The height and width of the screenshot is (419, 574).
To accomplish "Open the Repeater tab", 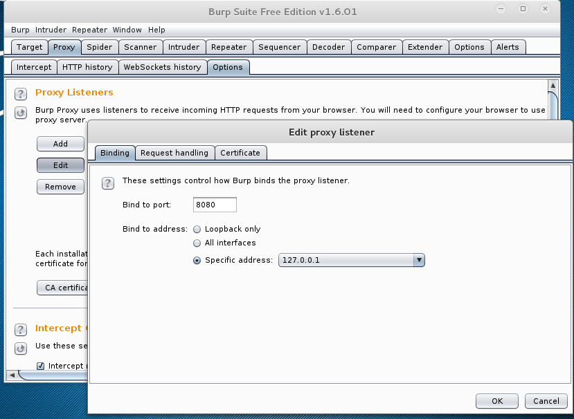I will [x=228, y=47].
